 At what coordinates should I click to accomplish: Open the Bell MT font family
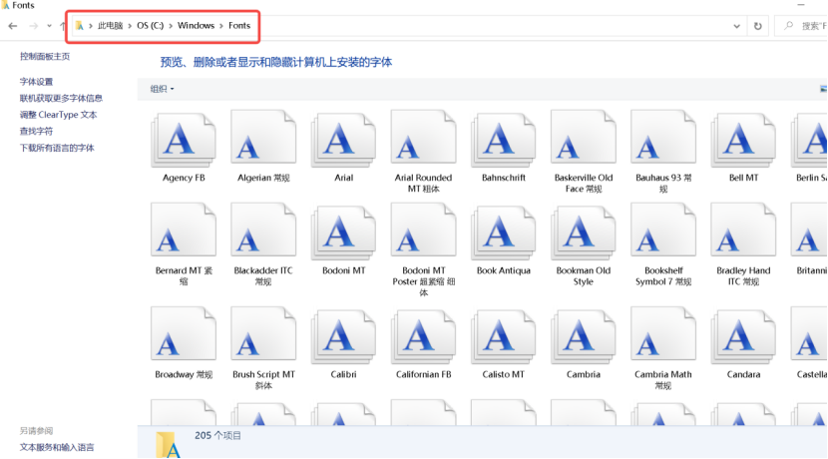pos(743,140)
